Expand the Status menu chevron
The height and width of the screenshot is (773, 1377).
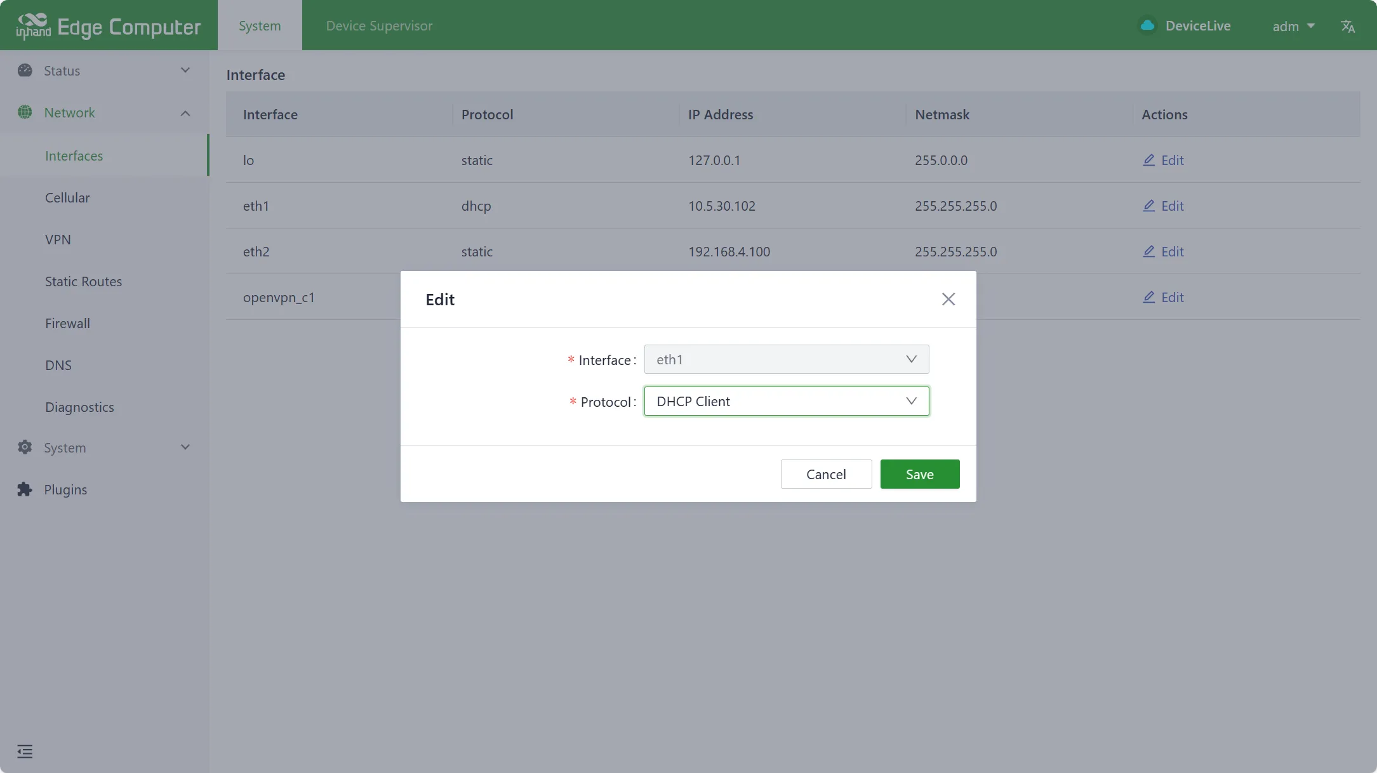185,70
